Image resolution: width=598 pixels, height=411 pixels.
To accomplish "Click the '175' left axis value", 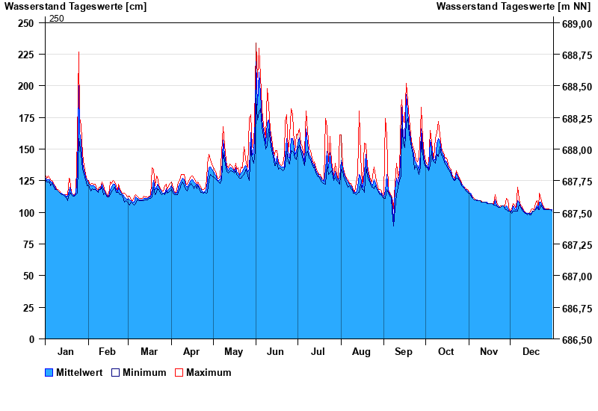I will pyautogui.click(x=26, y=118).
